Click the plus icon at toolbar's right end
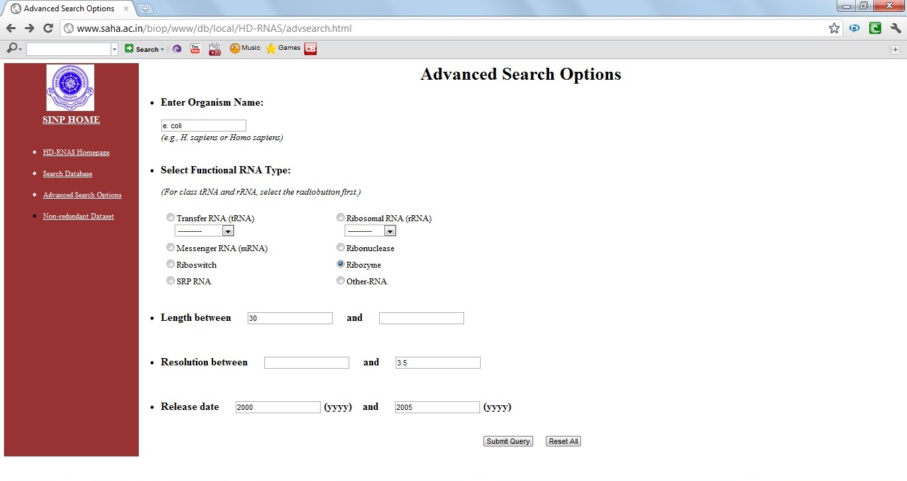Image resolution: width=907 pixels, height=481 pixels. pos(895,49)
